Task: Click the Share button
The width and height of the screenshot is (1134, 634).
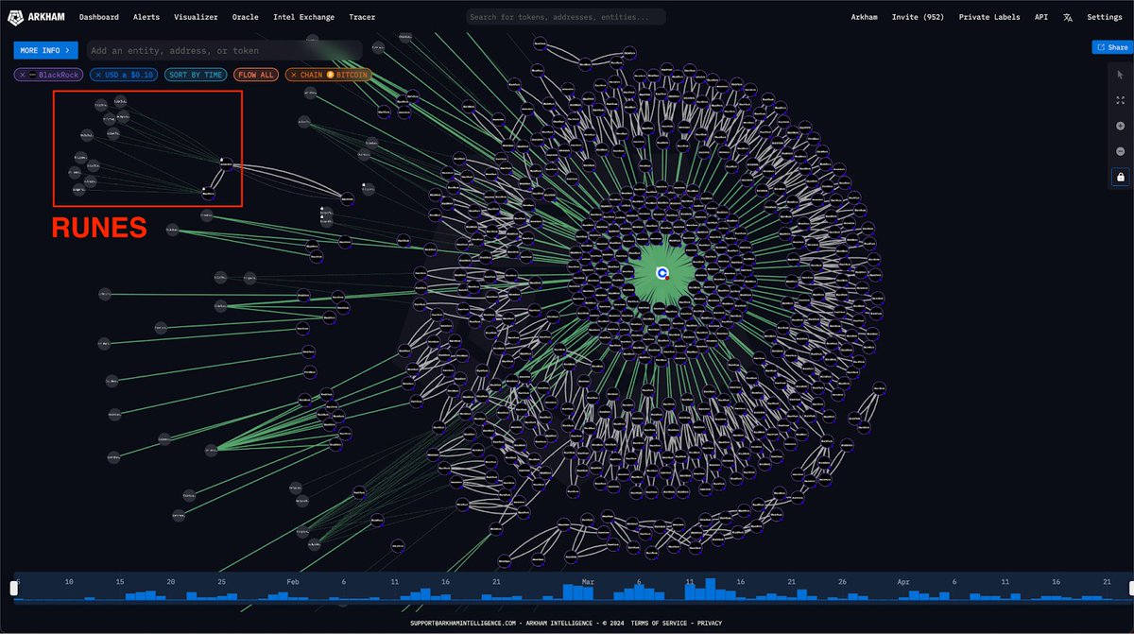Action: pyautogui.click(x=1111, y=47)
